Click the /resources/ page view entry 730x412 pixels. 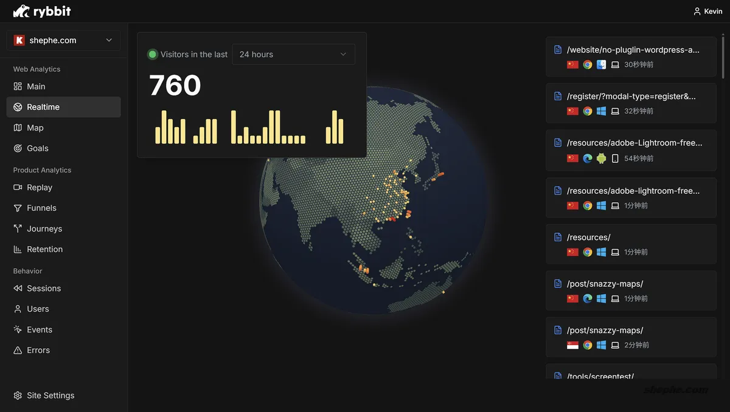pos(588,237)
